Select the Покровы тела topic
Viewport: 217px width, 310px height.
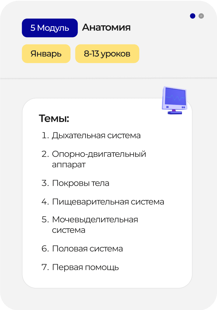[80, 183]
